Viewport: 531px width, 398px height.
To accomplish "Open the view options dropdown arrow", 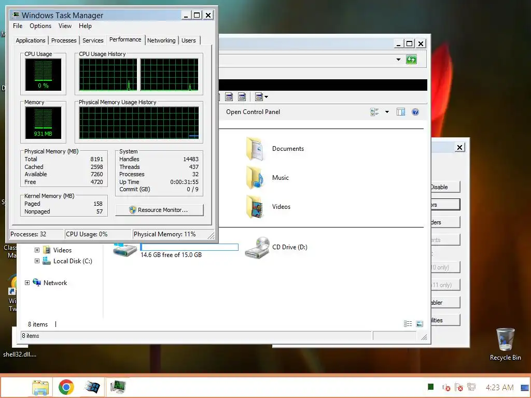I will pyautogui.click(x=387, y=112).
